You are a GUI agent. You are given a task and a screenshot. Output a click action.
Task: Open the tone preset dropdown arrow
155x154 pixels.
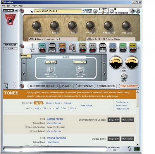(x=83, y=11)
